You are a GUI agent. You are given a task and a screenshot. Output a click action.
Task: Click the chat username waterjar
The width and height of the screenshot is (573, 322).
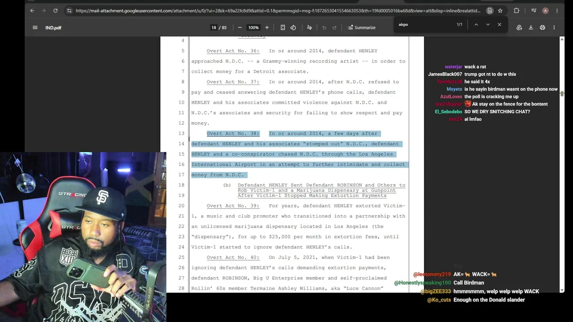[453, 67]
